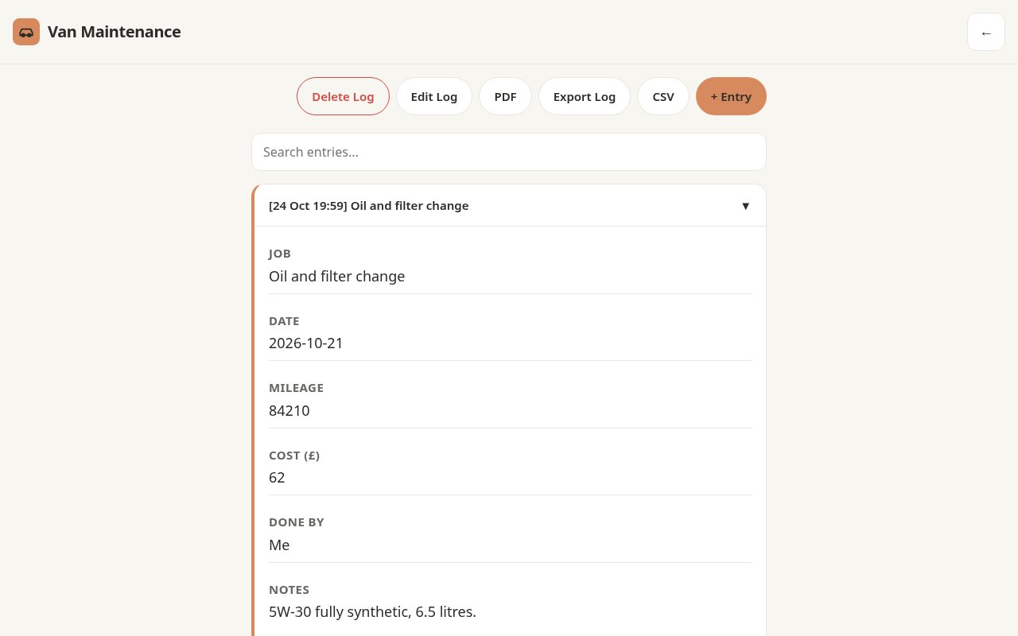This screenshot has width=1018, height=636.
Task: Click the Job value Oil and filter change
Action: tap(336, 276)
